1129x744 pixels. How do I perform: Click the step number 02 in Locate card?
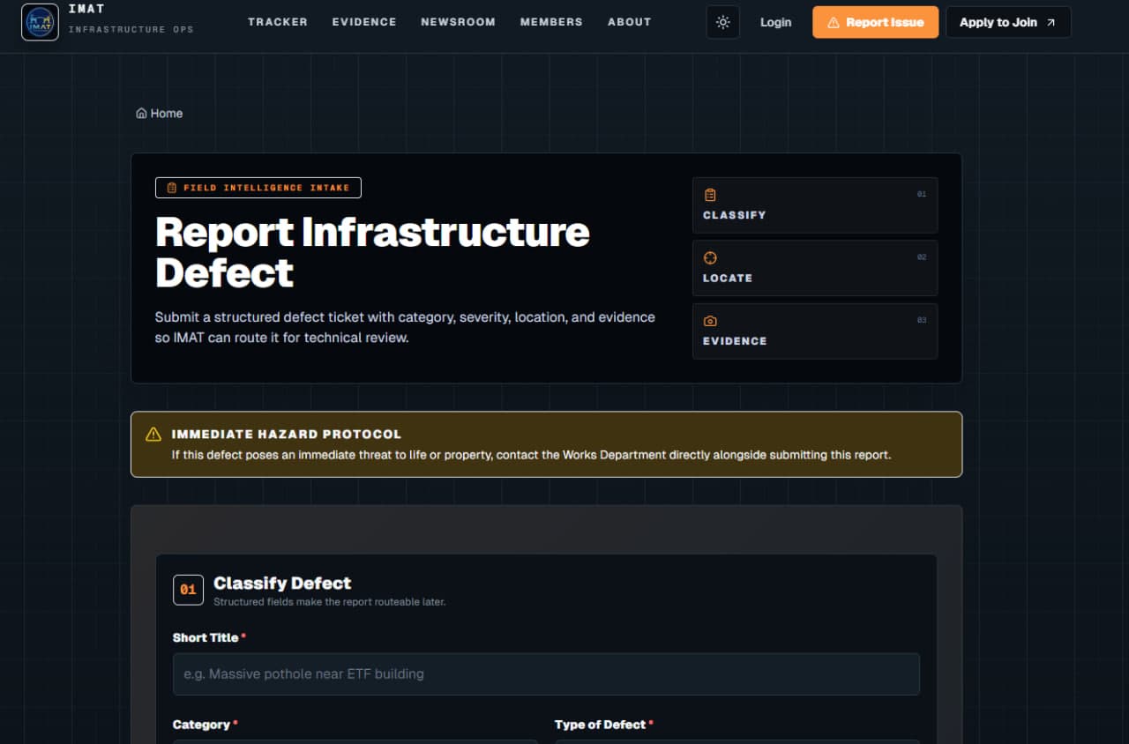pyautogui.click(x=922, y=257)
